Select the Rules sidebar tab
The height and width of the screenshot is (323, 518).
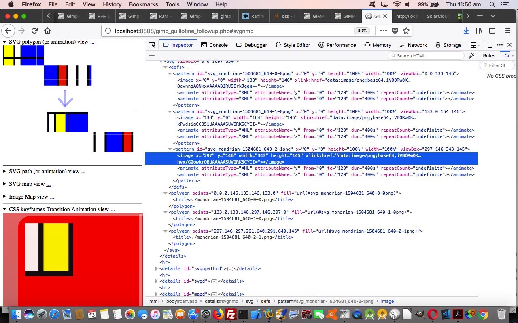[489, 56]
